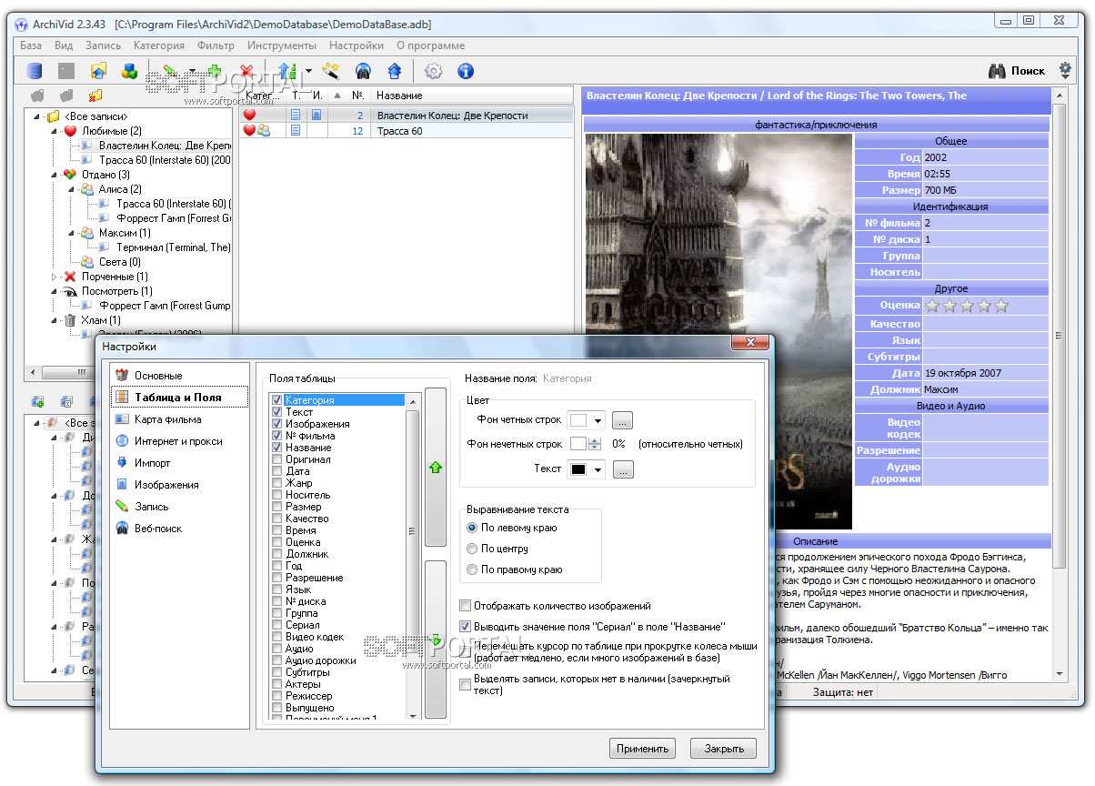Check Отображать количество изображений option

pyautogui.click(x=466, y=606)
